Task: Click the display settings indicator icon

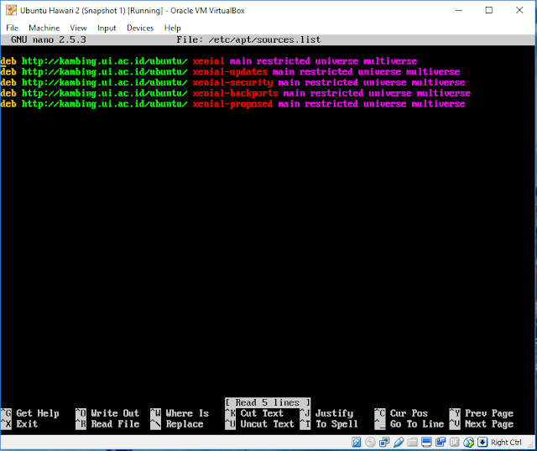Action: coord(426,443)
